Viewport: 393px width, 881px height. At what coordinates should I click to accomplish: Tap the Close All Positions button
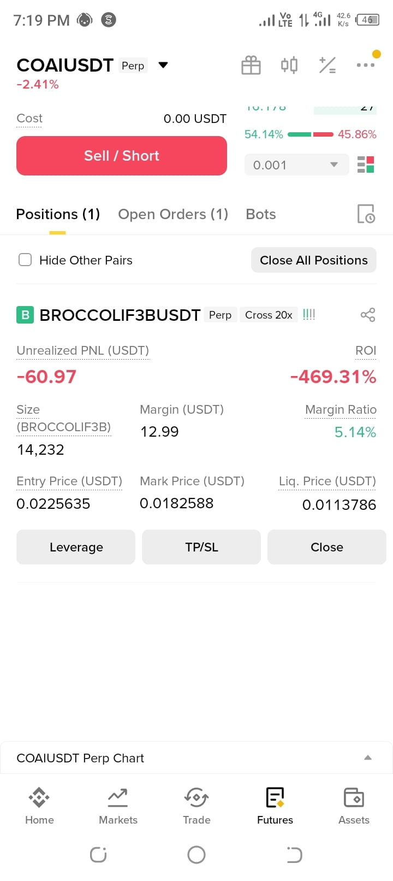[314, 260]
